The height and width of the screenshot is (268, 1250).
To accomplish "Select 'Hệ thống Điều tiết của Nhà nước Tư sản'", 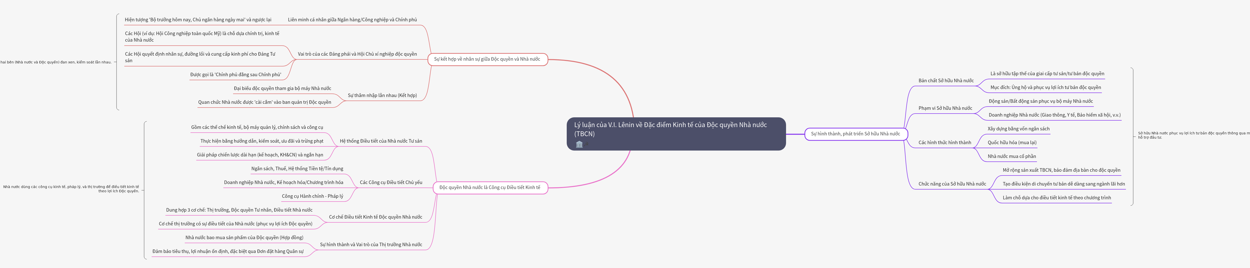I will [x=380, y=141].
